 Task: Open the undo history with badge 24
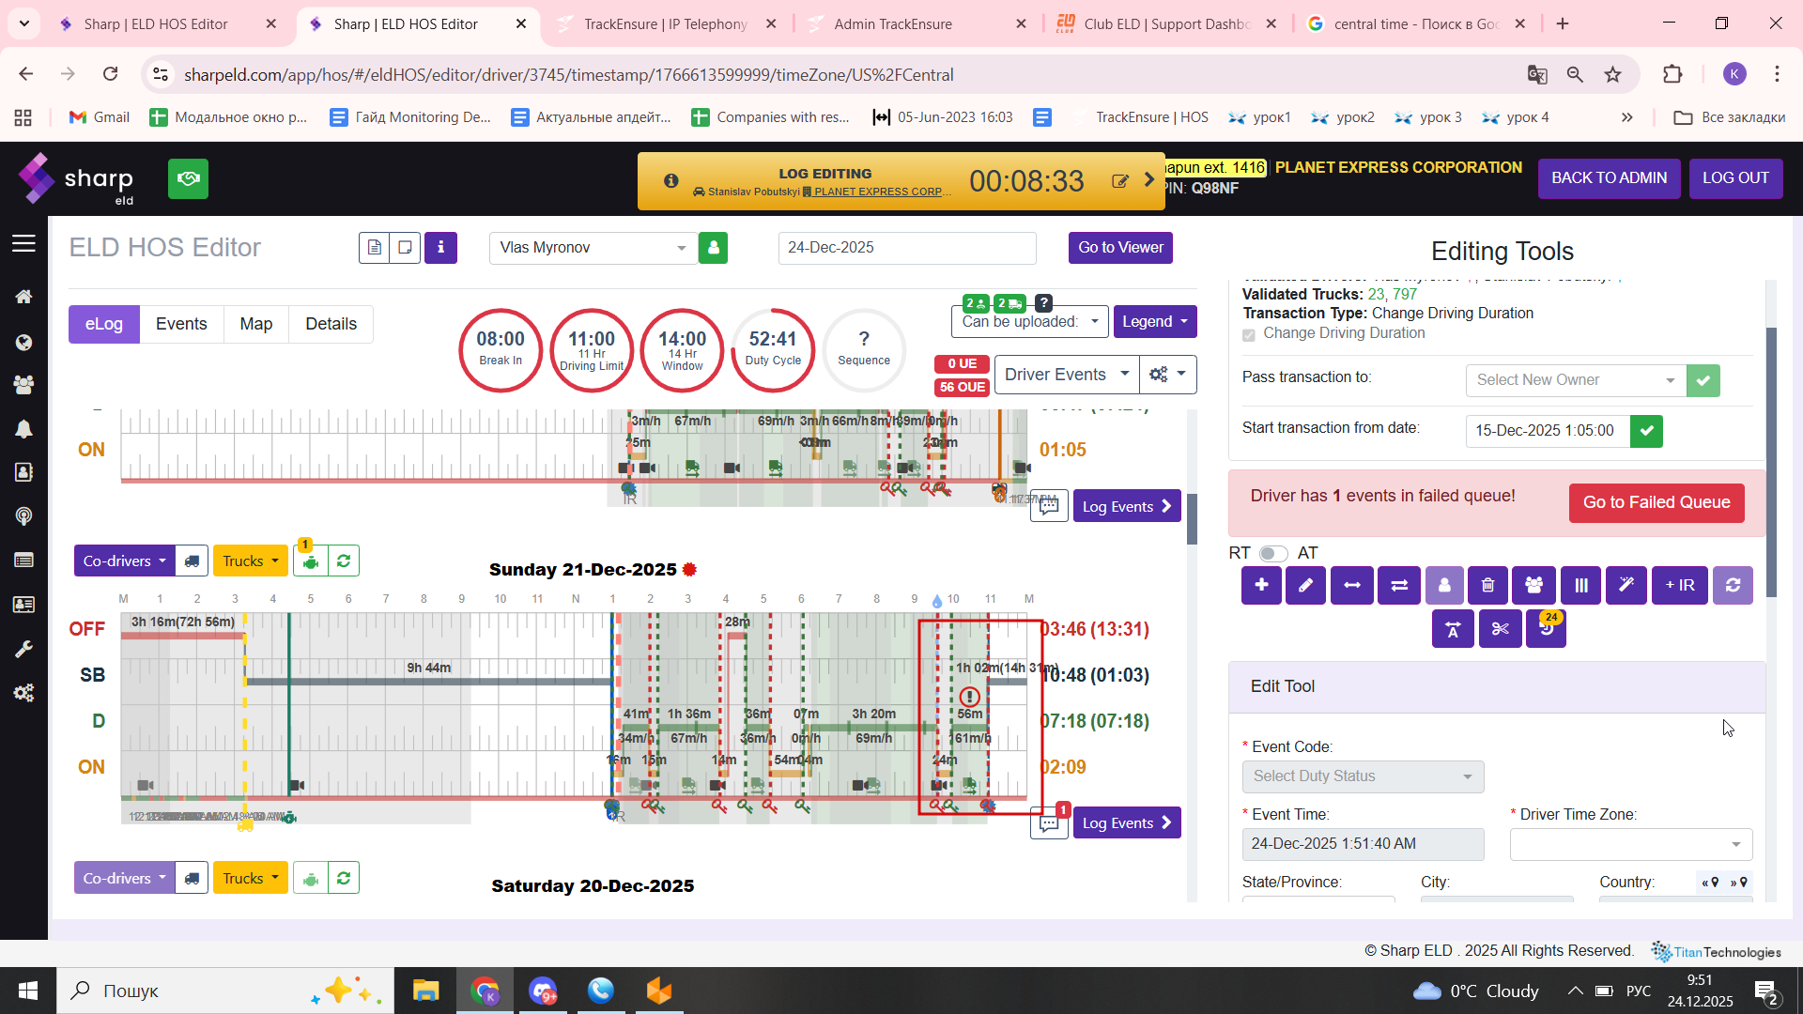pyautogui.click(x=1546, y=629)
